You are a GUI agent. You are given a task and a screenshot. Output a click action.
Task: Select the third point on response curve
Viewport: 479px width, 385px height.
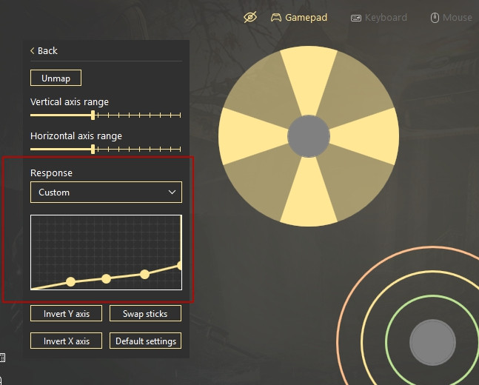click(144, 274)
